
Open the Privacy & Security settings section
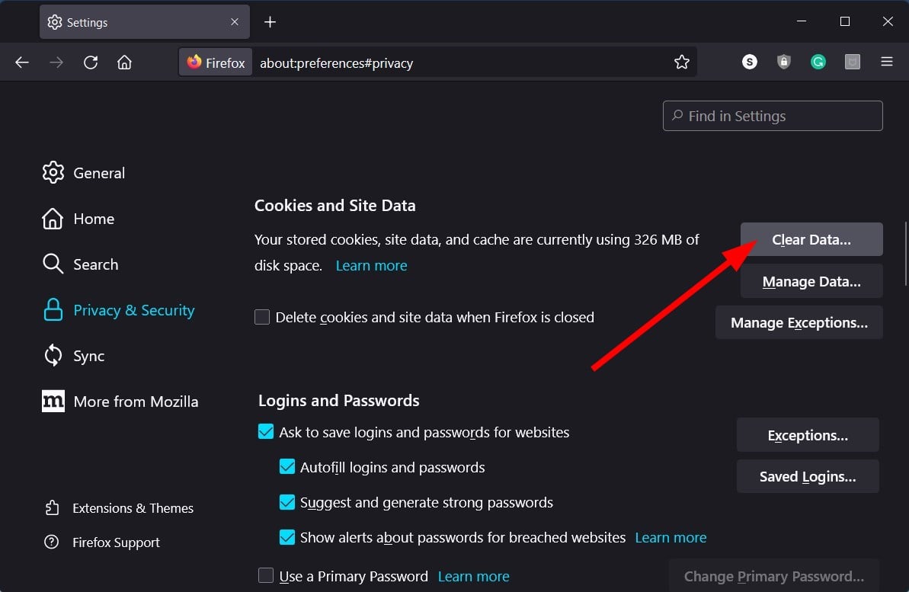point(133,309)
